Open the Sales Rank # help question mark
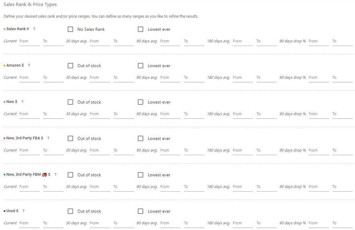The width and height of the screenshot is (355, 230). (x=34, y=29)
